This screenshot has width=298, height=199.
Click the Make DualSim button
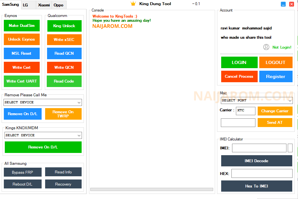click(x=22, y=26)
